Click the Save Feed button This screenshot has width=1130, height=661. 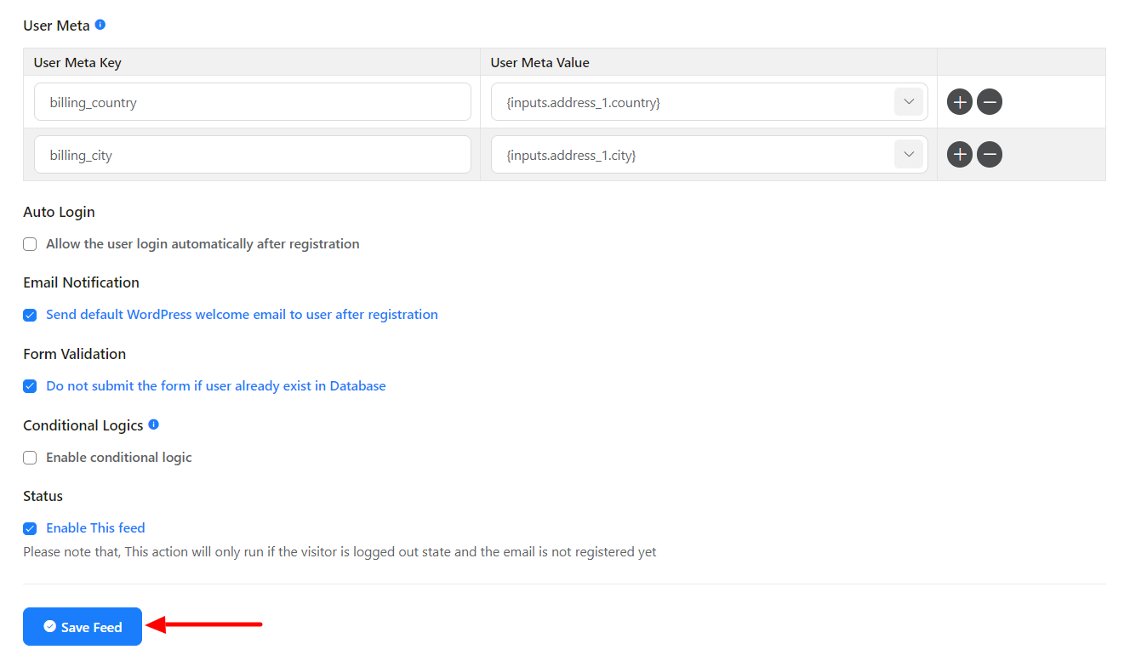pyautogui.click(x=83, y=626)
